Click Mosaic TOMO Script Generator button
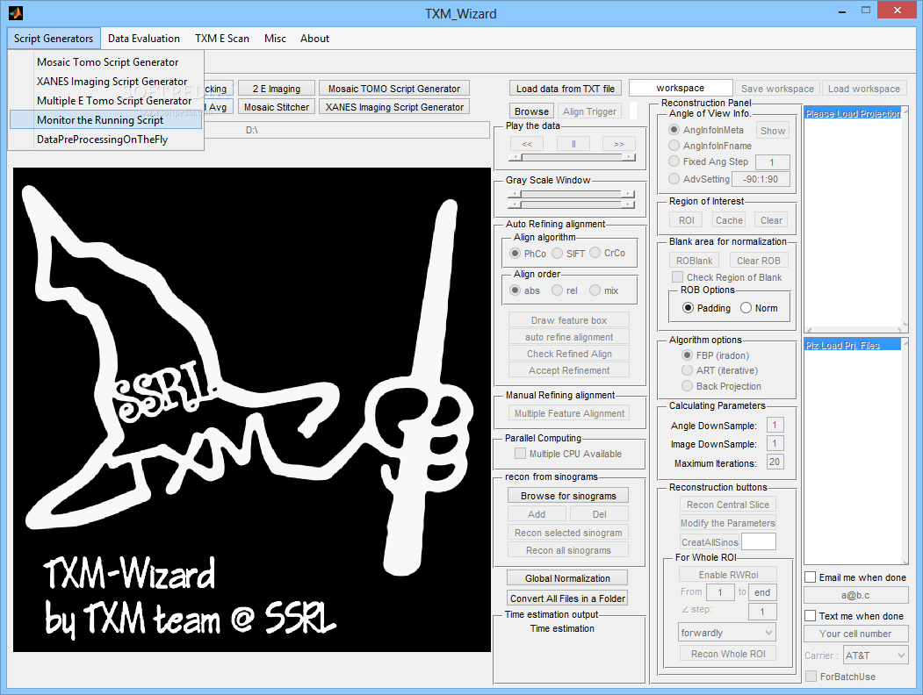Screen dimensions: 923x695 (x=394, y=89)
